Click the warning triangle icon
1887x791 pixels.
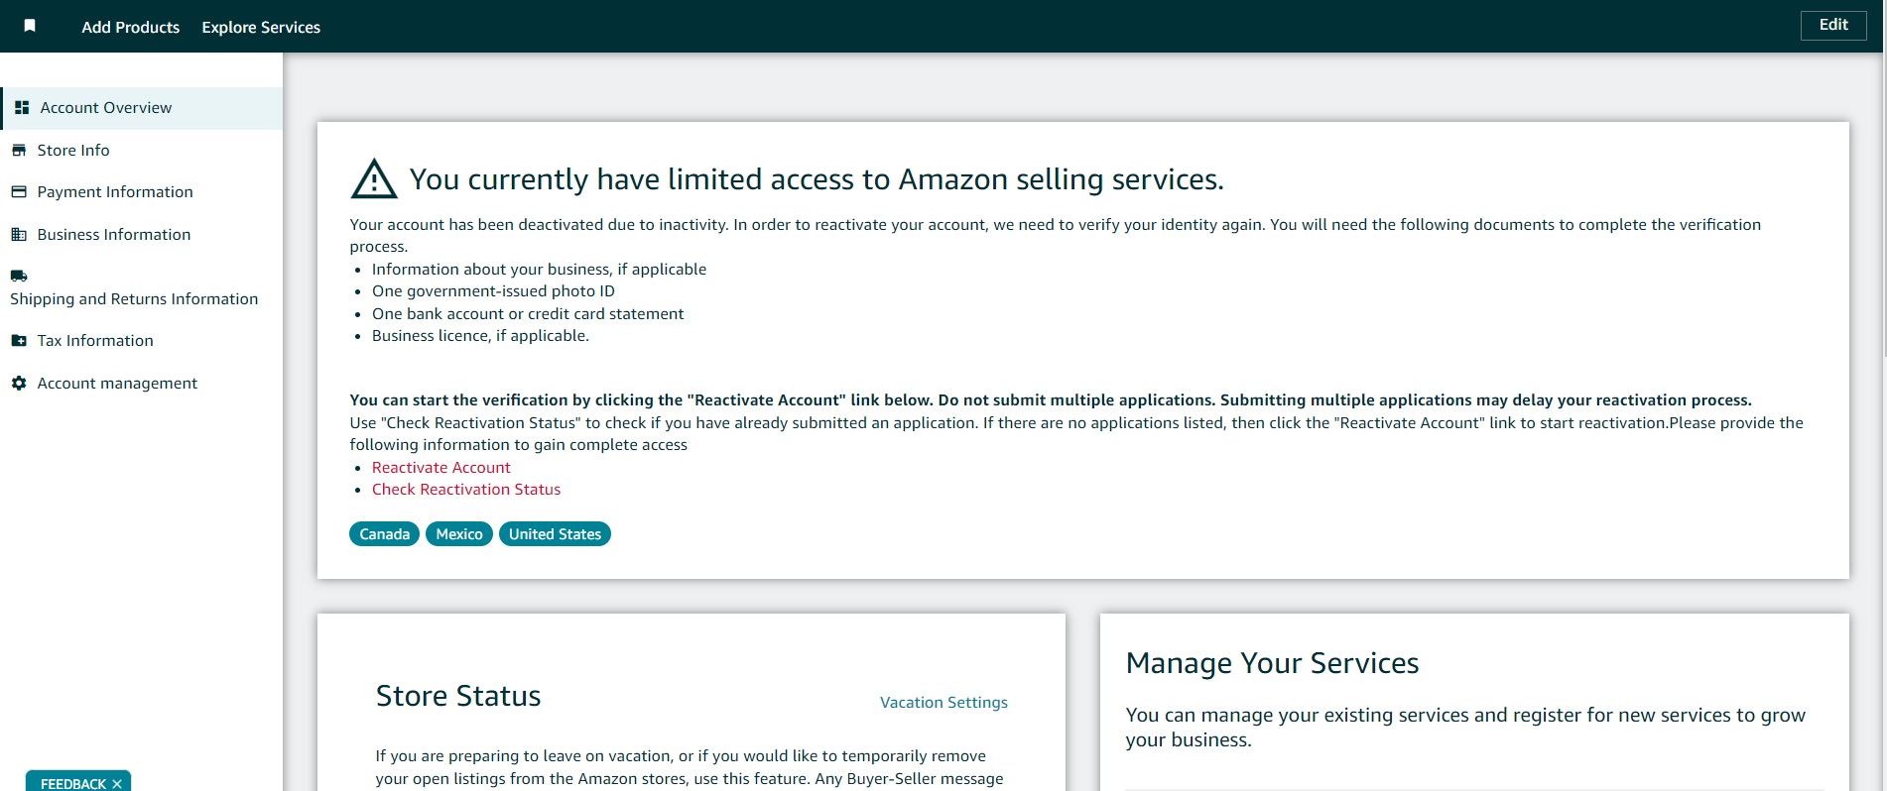tap(374, 179)
